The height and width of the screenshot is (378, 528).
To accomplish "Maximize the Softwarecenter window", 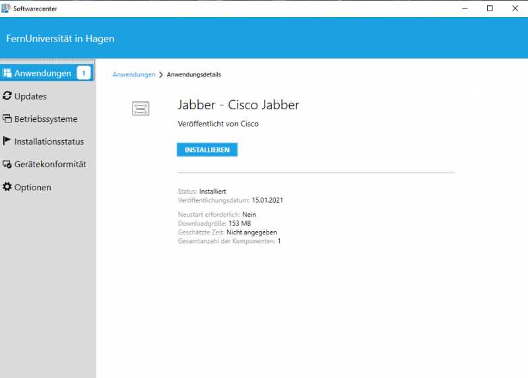I will 490,9.
